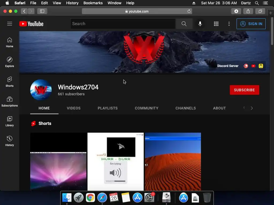Switch to the ABOUT tab
The height and width of the screenshot is (205, 274).
[x=219, y=108]
